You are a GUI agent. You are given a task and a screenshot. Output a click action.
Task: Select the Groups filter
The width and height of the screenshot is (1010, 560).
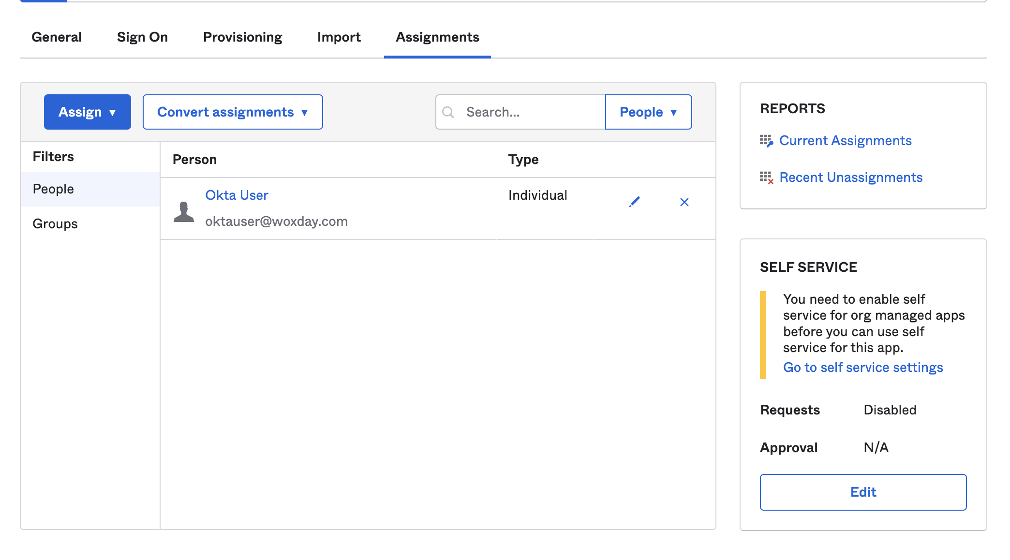[90, 224]
